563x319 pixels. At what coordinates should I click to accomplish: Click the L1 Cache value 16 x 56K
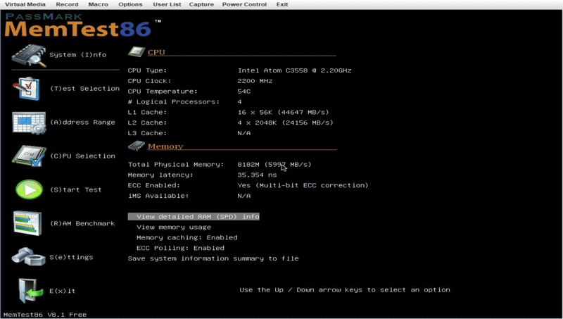283,112
